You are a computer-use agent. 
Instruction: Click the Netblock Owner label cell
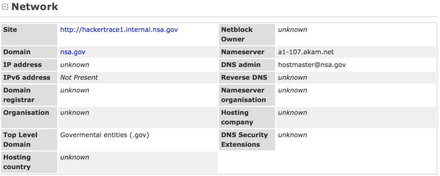[237, 34]
